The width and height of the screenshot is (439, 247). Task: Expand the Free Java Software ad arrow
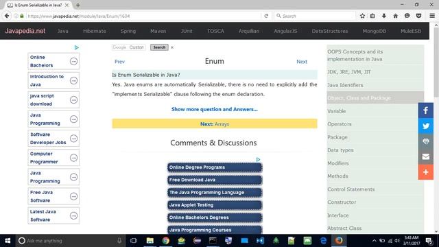coord(73,196)
